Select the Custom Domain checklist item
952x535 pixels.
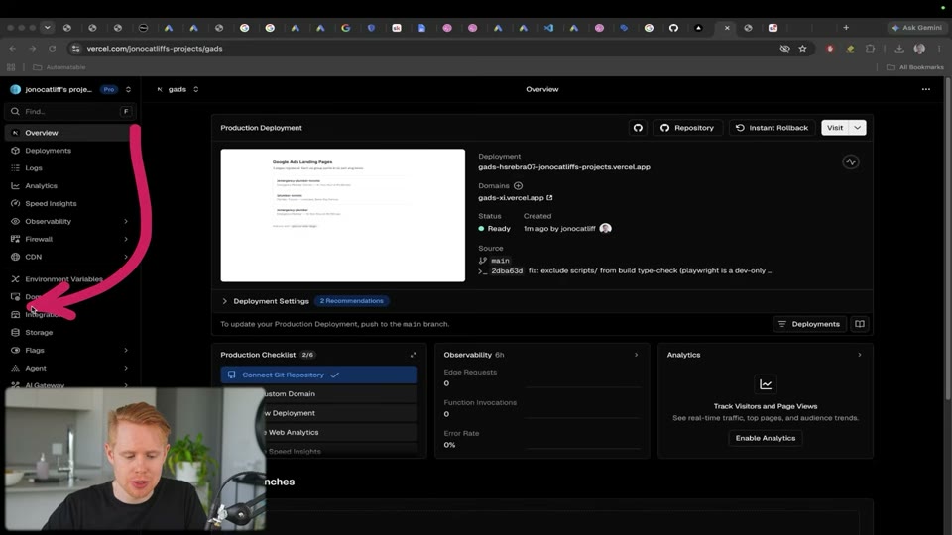[318, 393]
